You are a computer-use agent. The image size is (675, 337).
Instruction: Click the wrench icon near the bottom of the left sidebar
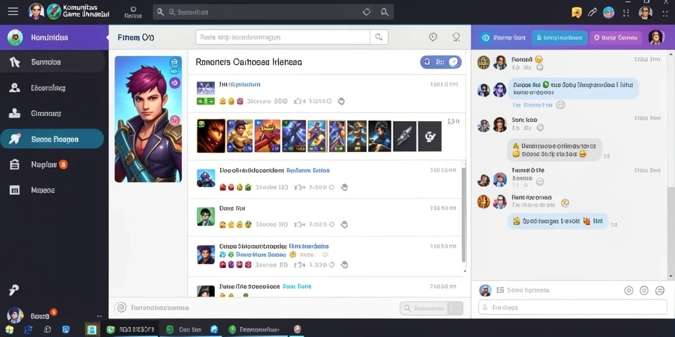click(14, 290)
